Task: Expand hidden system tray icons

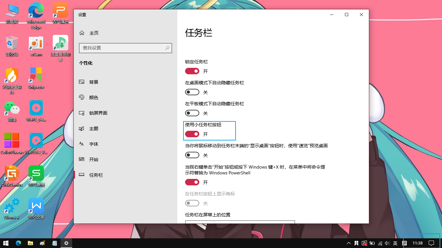Action: [349, 243]
